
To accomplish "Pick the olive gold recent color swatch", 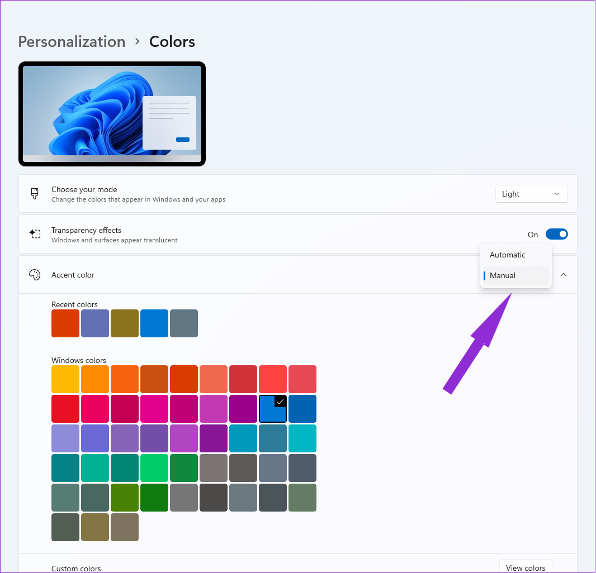I will click(125, 323).
